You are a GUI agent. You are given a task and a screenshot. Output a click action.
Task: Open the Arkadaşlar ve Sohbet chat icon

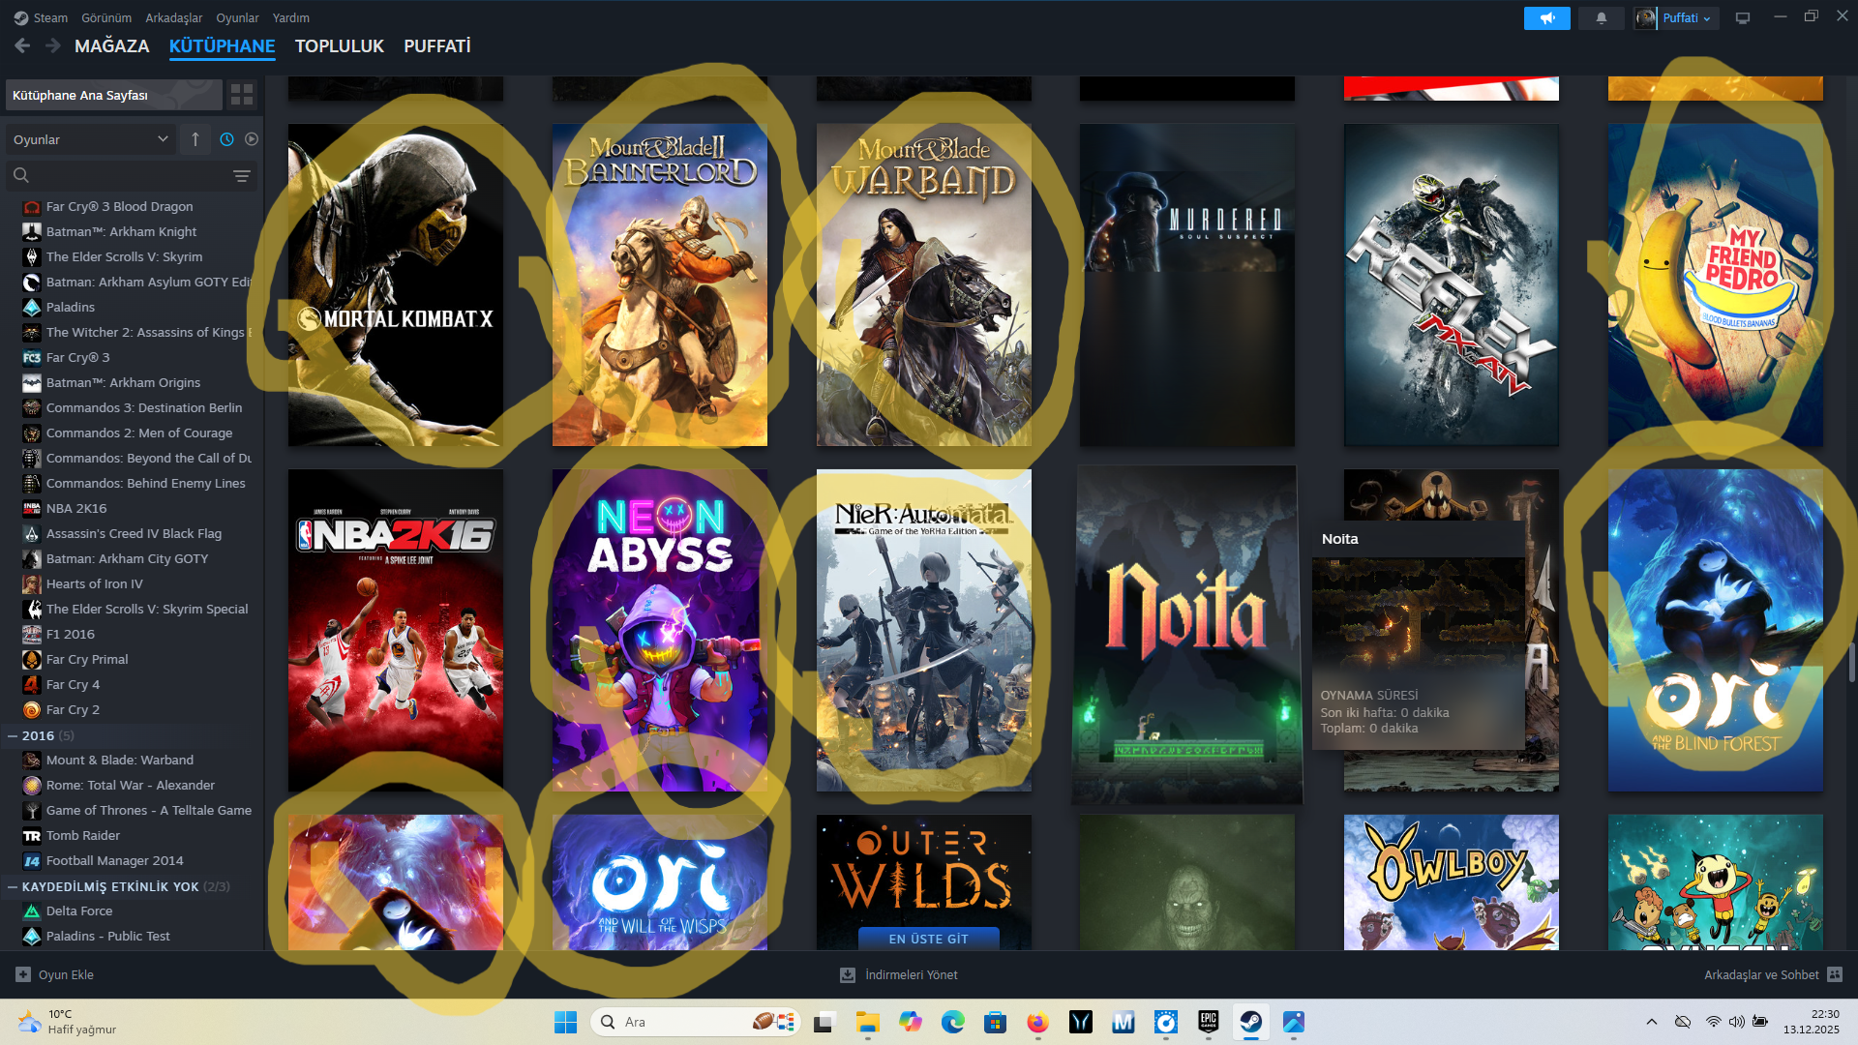click(x=1835, y=975)
